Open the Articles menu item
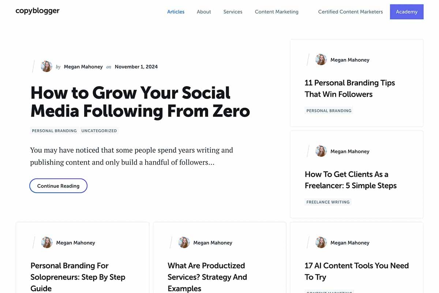The height and width of the screenshot is (293, 439). click(x=176, y=12)
